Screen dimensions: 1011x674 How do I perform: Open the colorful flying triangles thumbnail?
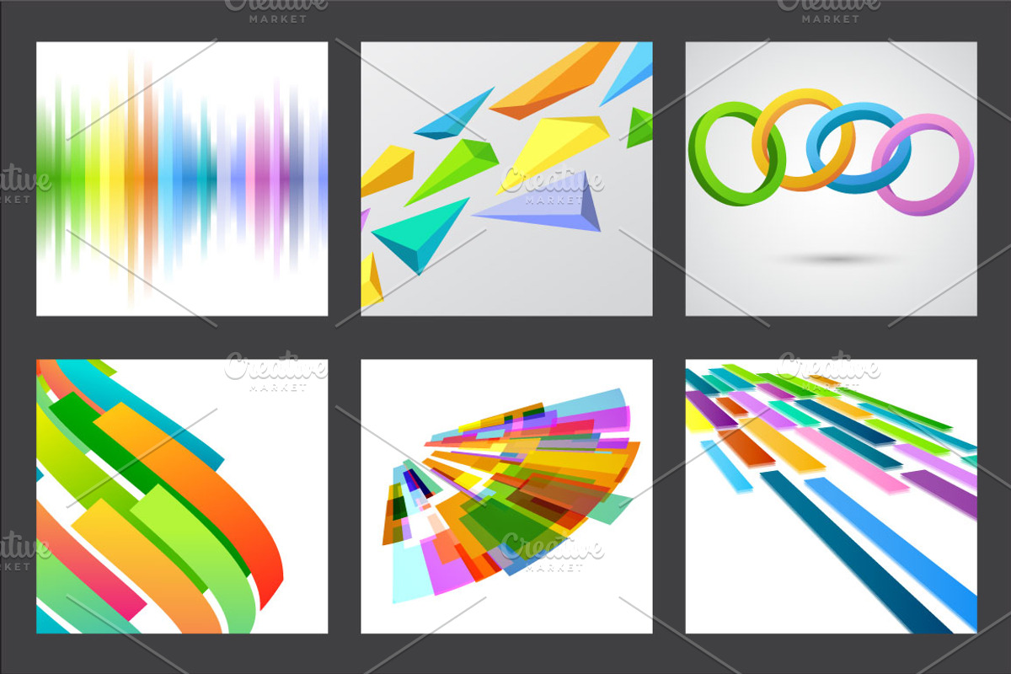click(506, 179)
